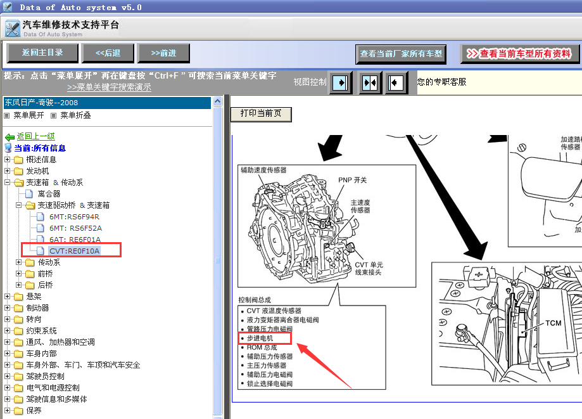Click the 前桥 folder icon
This screenshot has width=582, height=419.
(30, 274)
